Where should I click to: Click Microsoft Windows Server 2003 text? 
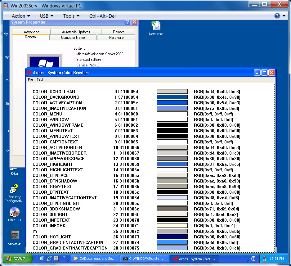[100, 54]
